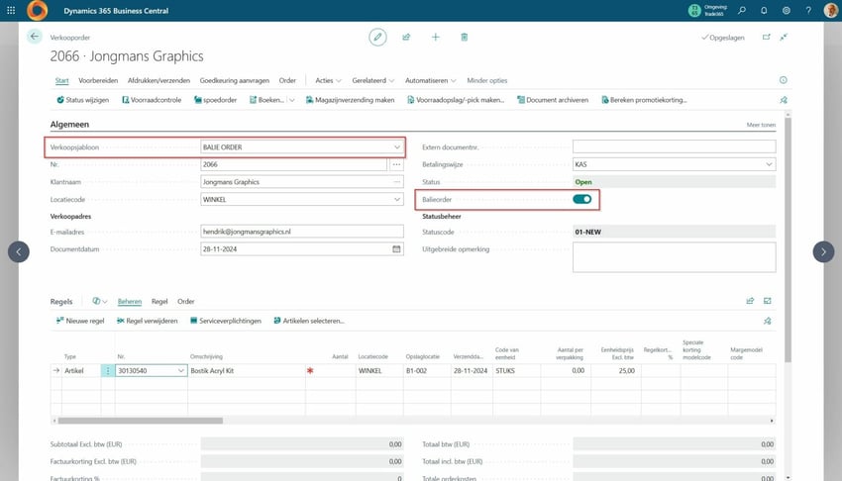This screenshot has width=842, height=481.
Task: Click Bereken promotiekorting action
Action: [x=644, y=100]
